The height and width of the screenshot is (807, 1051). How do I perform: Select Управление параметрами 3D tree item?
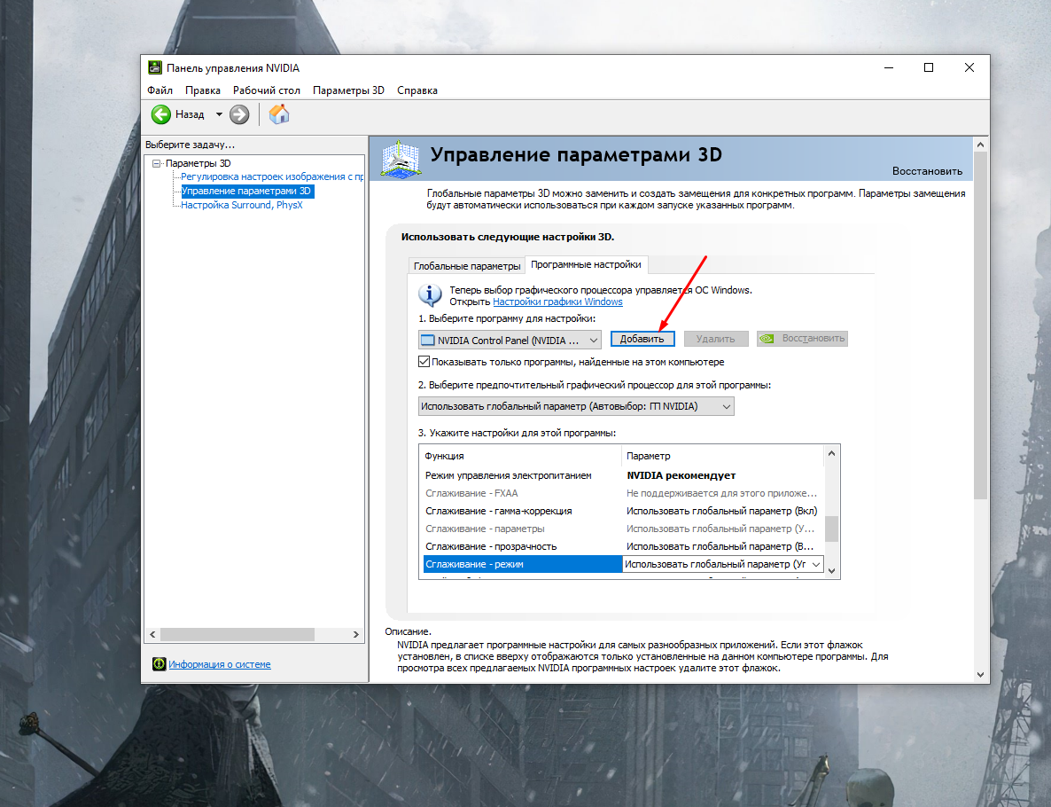pyautogui.click(x=246, y=192)
